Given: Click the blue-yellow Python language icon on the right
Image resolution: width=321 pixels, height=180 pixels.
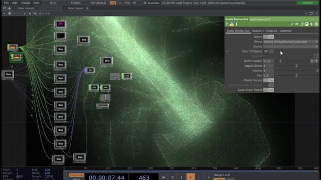Looking at the screenshot, I should pos(306,24).
